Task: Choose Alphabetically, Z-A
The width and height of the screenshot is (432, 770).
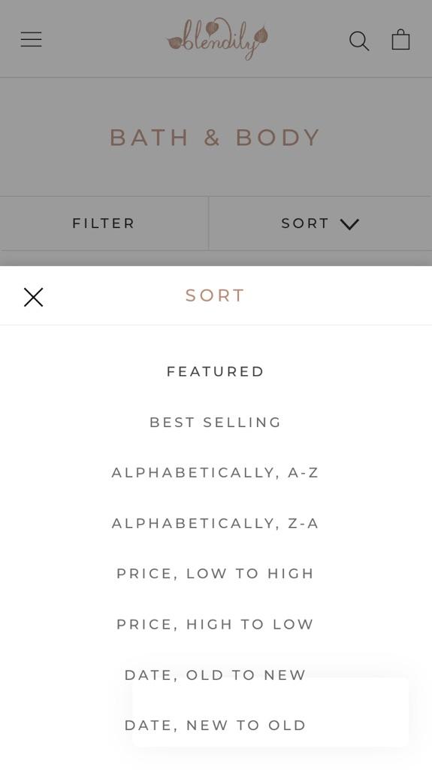Action: [x=216, y=523]
